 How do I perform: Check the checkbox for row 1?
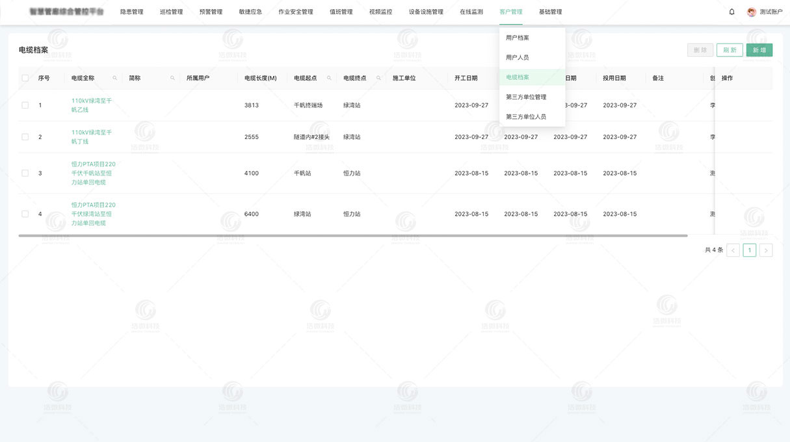click(x=25, y=105)
